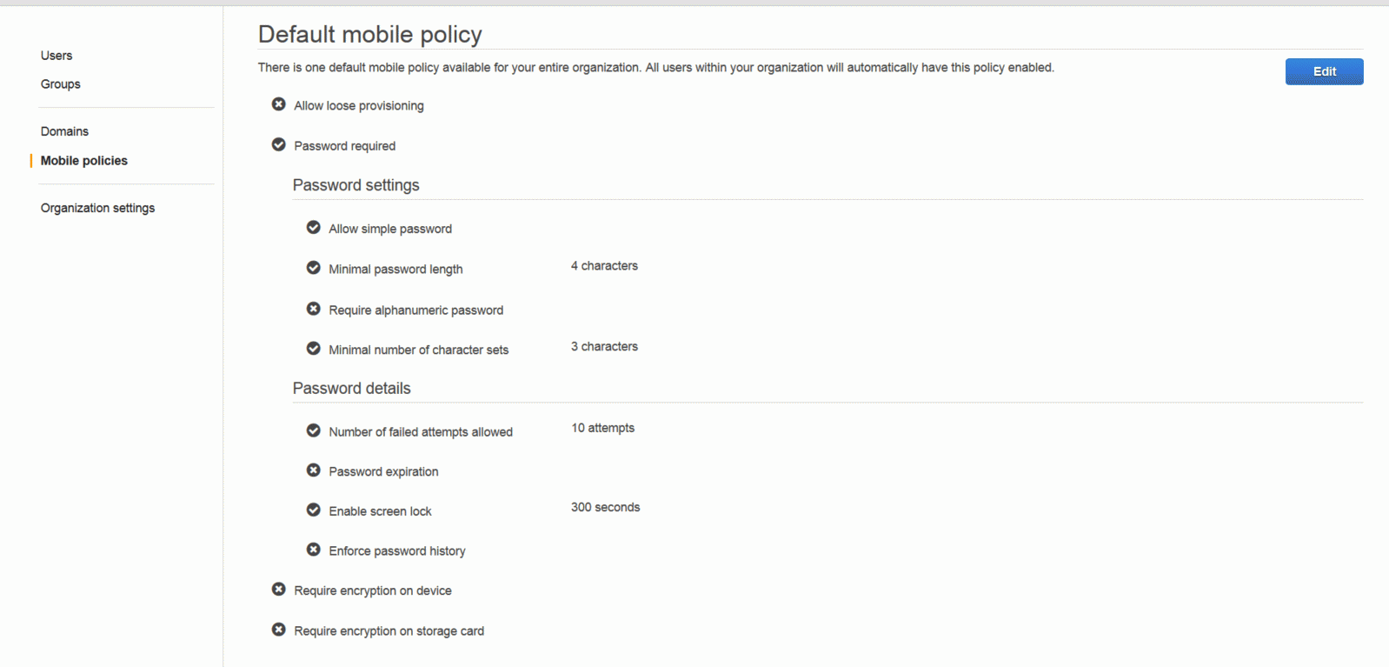Click the cross icon beside Password expiration
This screenshot has height=667, width=1389.
[313, 470]
